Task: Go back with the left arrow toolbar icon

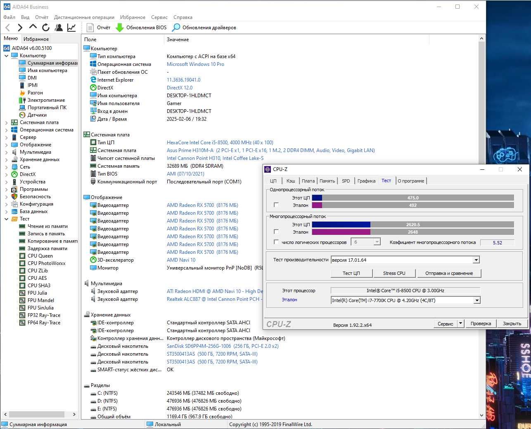Action: pyautogui.click(x=7, y=28)
